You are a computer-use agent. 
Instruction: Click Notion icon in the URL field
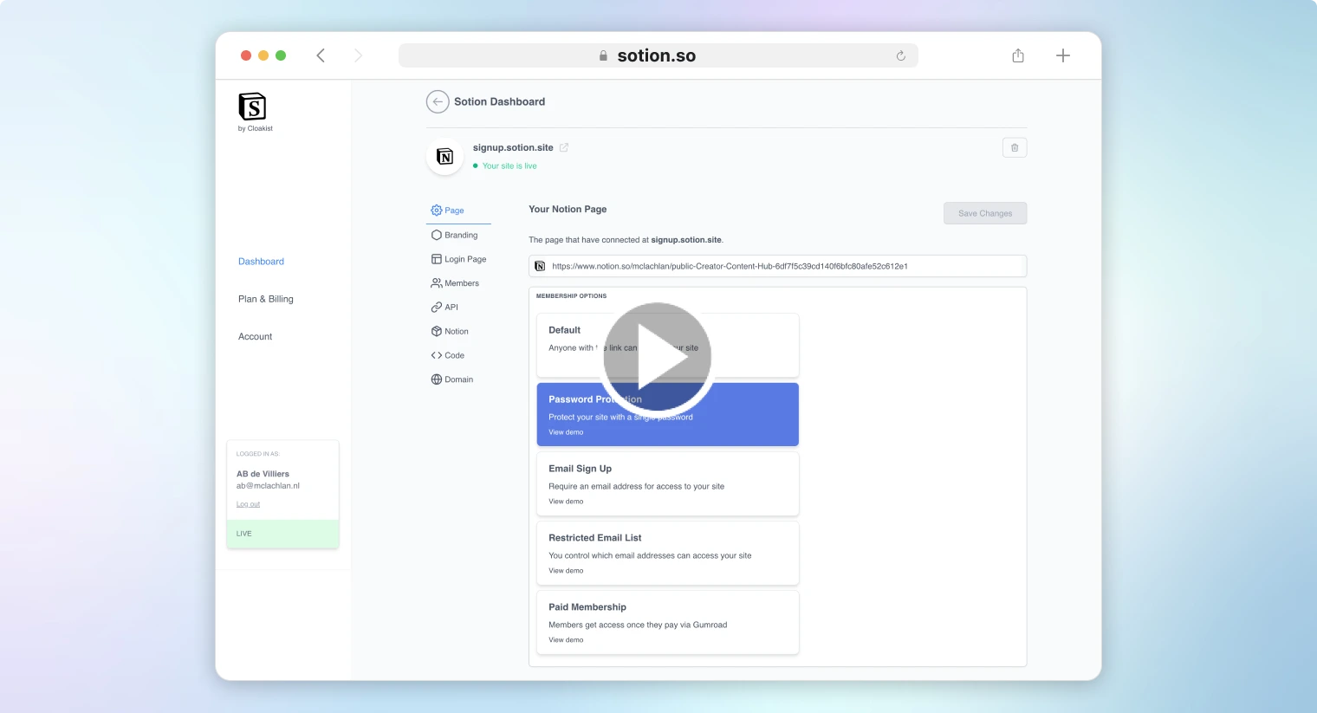click(540, 266)
